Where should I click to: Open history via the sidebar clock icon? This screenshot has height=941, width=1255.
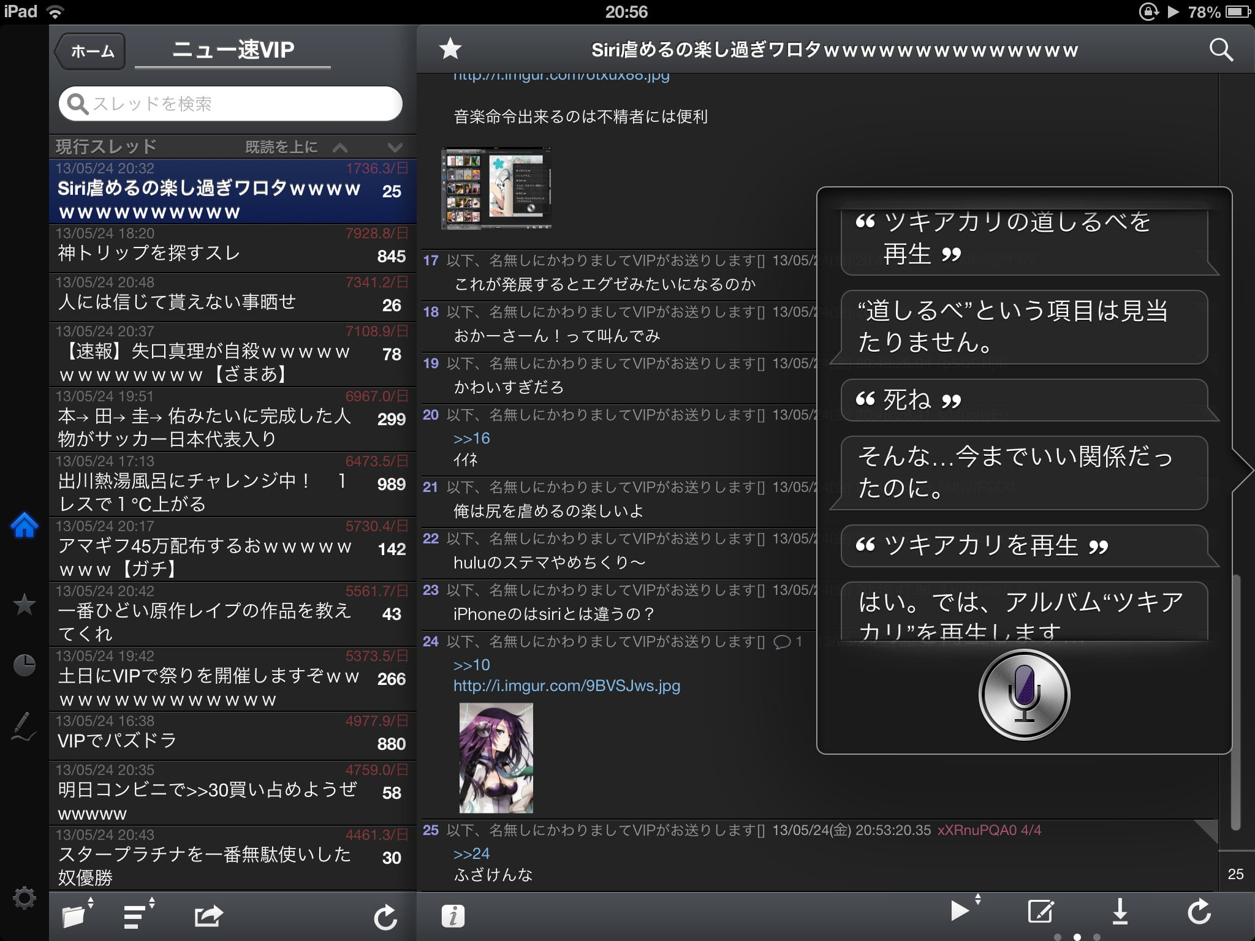click(25, 665)
